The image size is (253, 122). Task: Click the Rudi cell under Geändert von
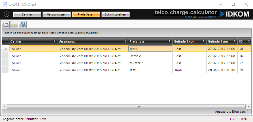click(x=190, y=70)
